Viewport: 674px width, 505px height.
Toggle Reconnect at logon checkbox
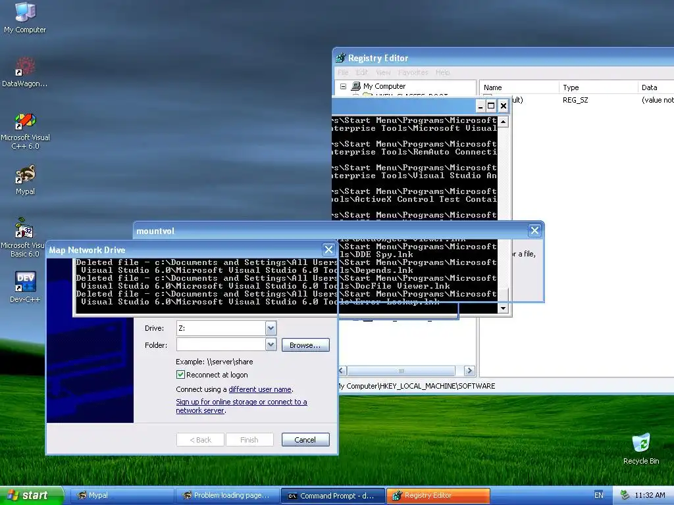[180, 374]
